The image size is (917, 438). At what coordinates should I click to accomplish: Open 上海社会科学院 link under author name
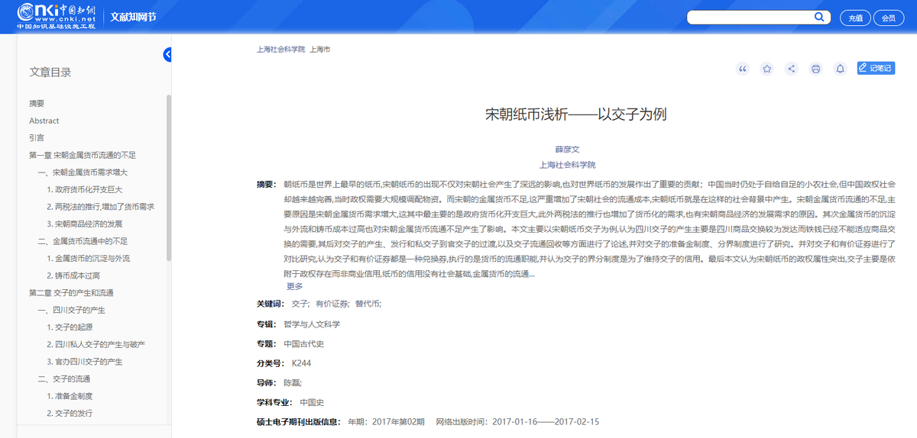click(x=567, y=165)
